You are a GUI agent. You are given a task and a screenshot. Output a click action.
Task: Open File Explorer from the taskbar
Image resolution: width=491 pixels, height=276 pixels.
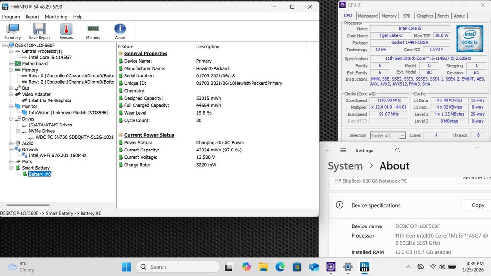point(263,267)
